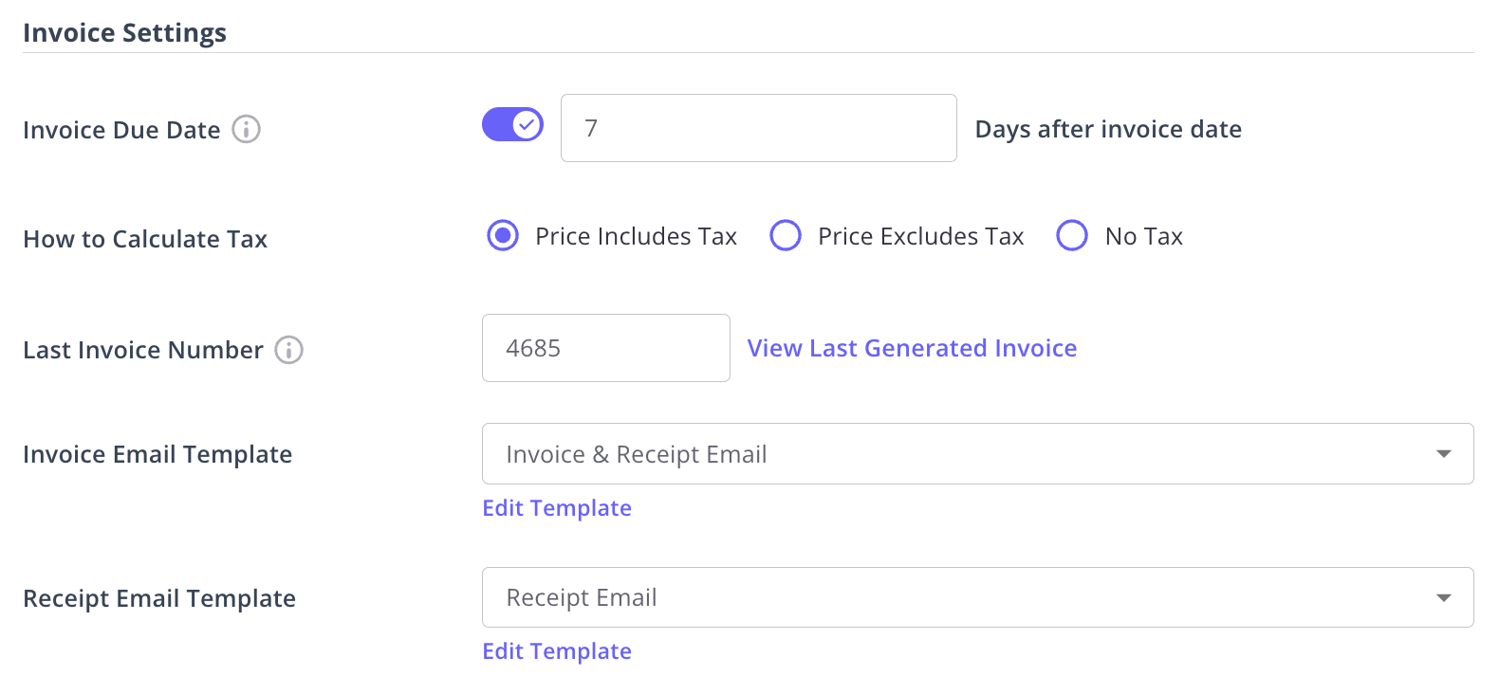The width and height of the screenshot is (1499, 694).
Task: Choose the Price Excludes Tax radio option
Action: click(x=786, y=235)
